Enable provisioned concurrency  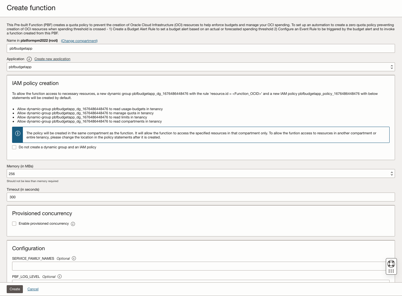click(14, 223)
